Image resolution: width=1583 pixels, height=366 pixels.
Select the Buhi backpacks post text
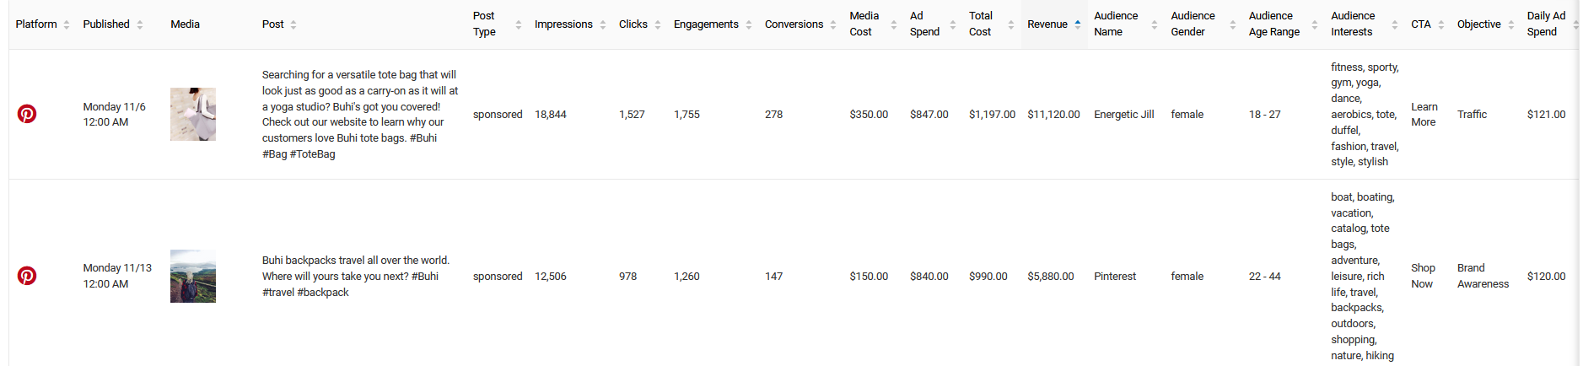[356, 277]
